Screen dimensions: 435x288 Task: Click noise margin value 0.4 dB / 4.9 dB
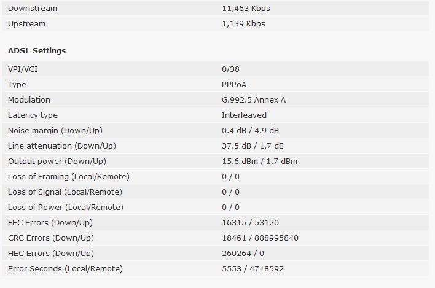coord(250,131)
